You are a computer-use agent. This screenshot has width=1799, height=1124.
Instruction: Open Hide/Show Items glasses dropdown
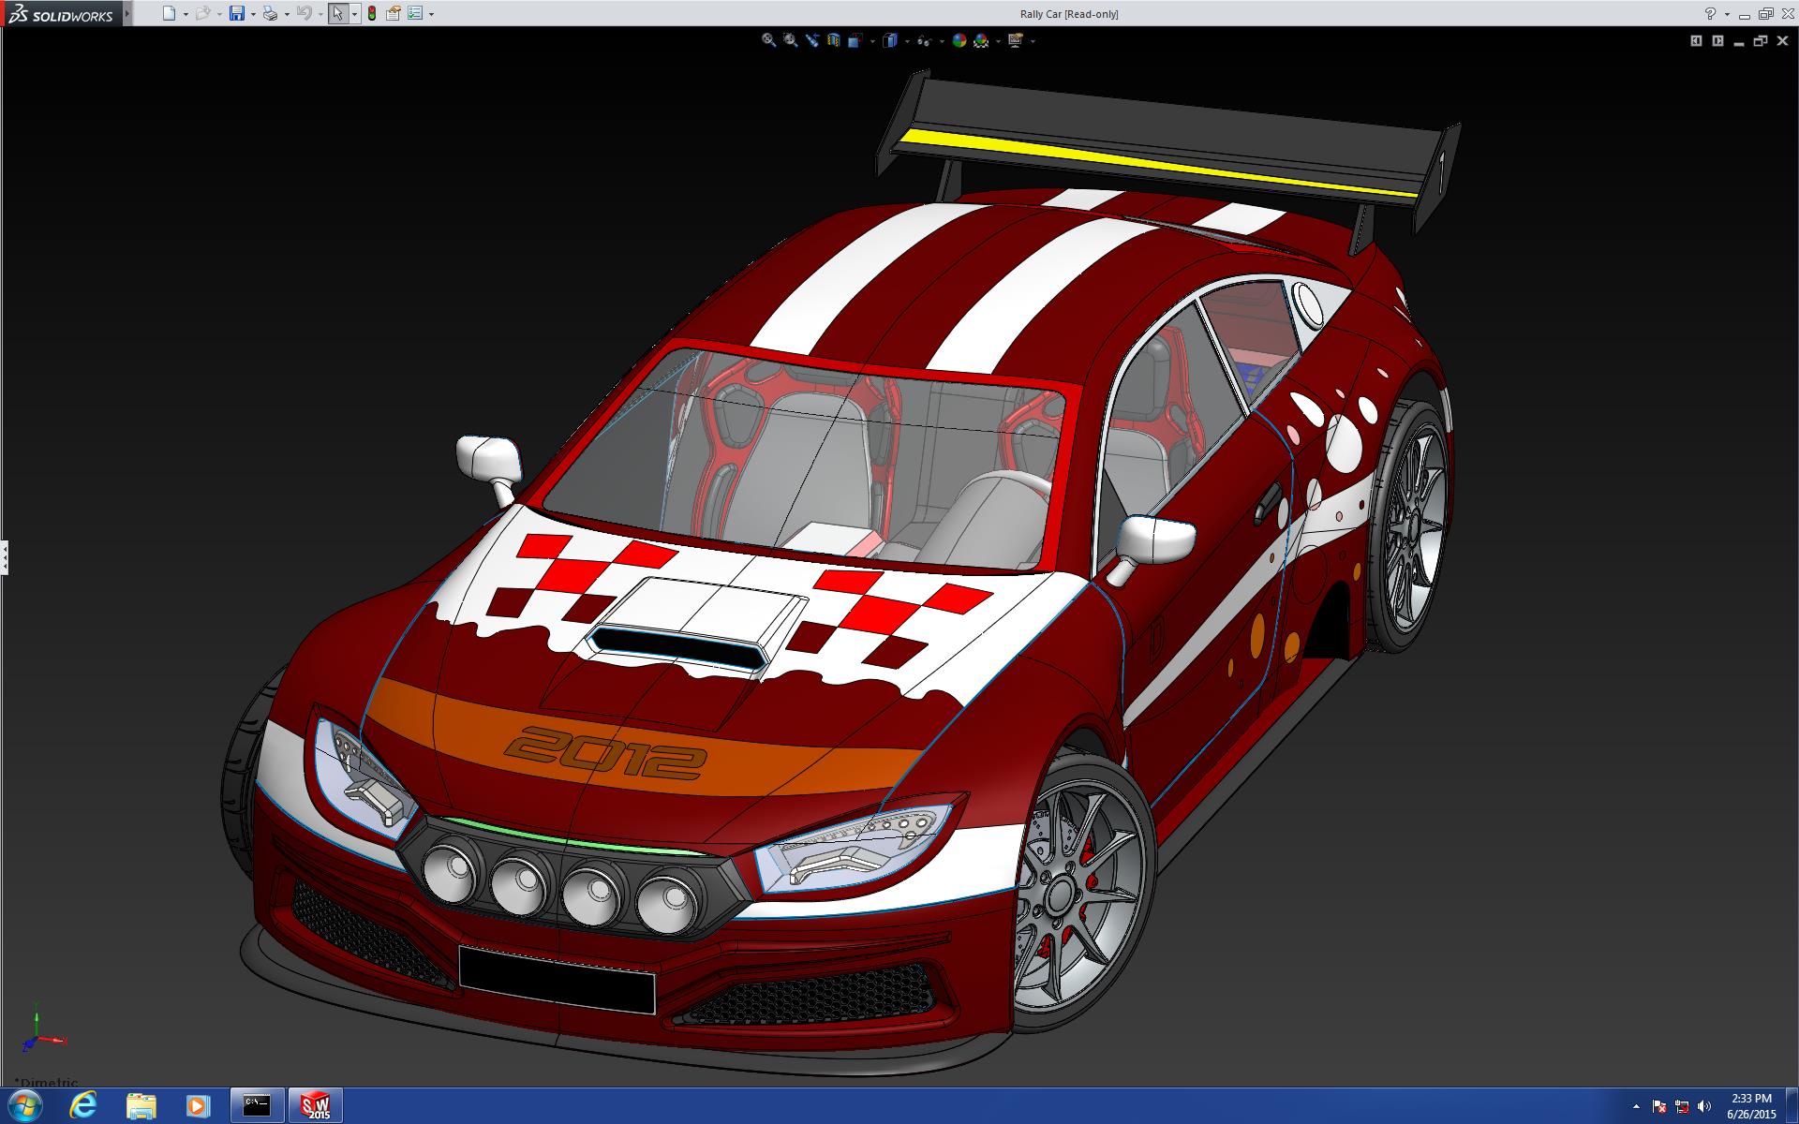942,41
